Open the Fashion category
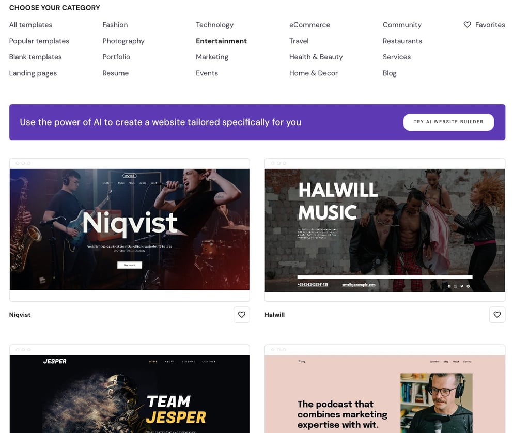529x433 pixels. (115, 25)
